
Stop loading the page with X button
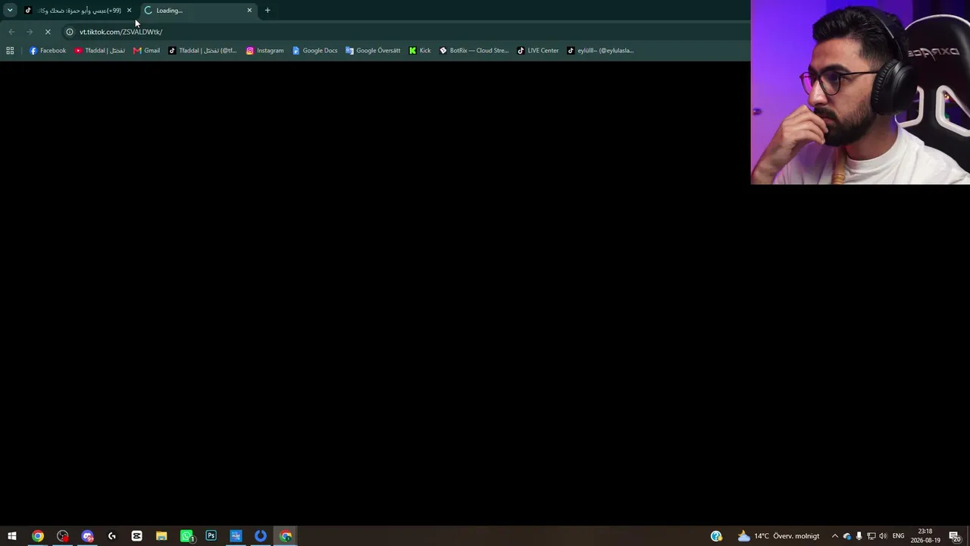pyautogui.click(x=48, y=32)
